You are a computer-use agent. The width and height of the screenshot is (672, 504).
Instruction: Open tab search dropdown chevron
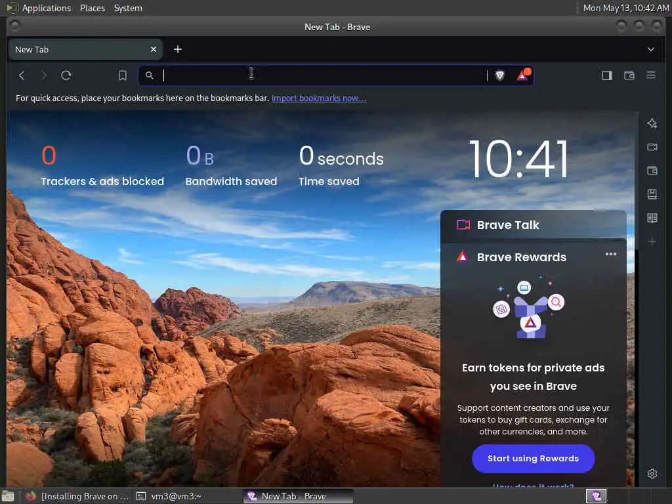point(651,49)
